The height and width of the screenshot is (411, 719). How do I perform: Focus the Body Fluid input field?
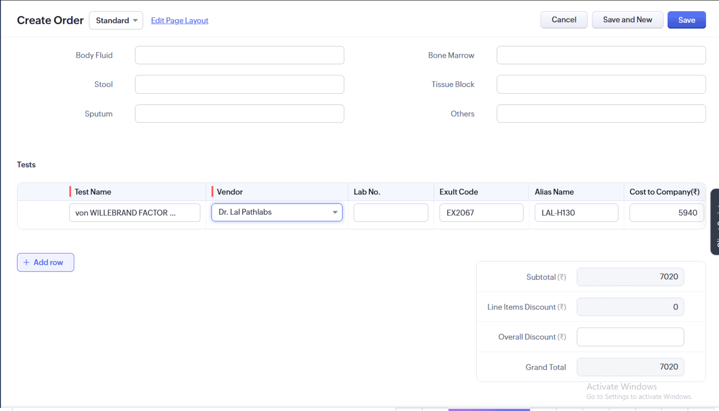click(x=239, y=55)
